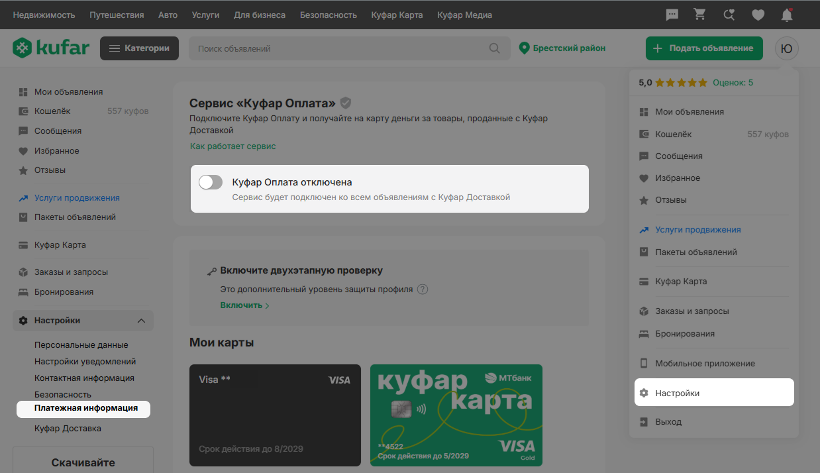Open Услуги in top menu
The height and width of the screenshot is (473, 820).
[205, 15]
